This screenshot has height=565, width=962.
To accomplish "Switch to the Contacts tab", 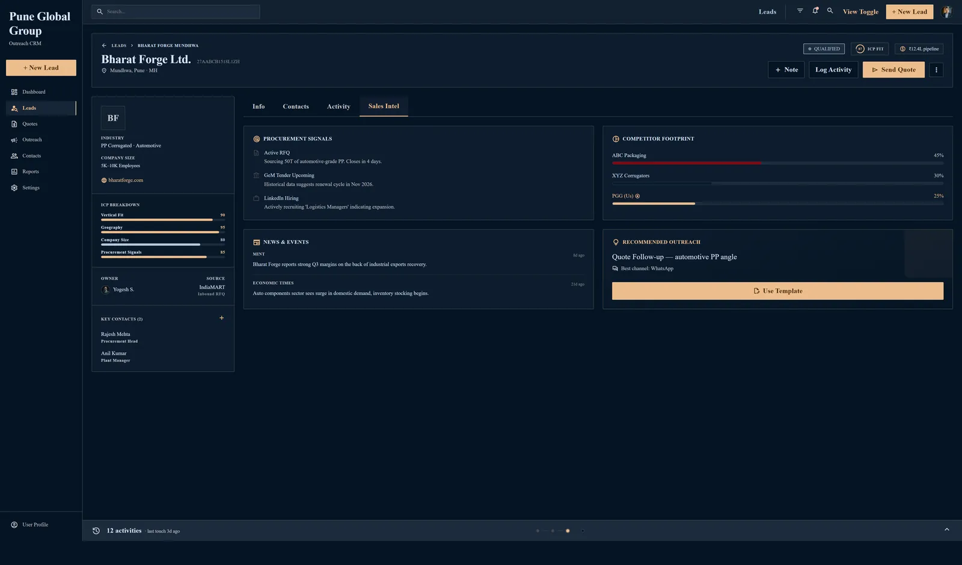I will pyautogui.click(x=296, y=106).
